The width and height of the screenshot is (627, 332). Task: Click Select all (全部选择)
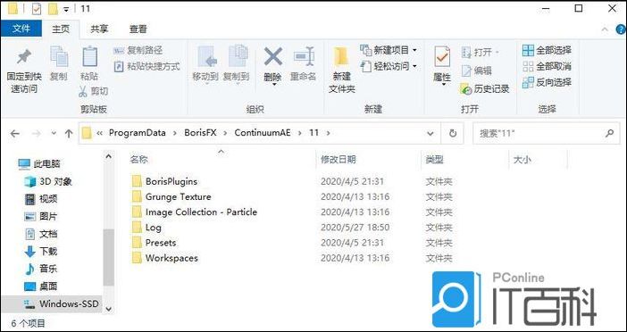(x=547, y=50)
